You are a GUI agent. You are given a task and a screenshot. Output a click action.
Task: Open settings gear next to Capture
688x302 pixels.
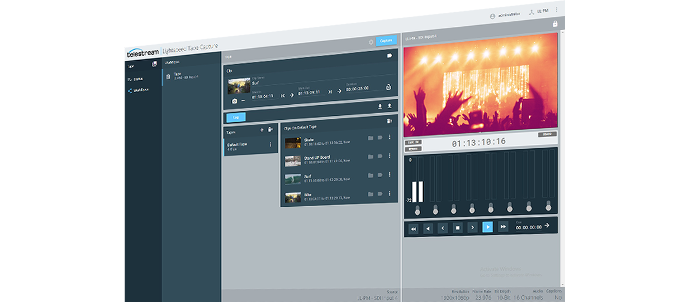click(x=371, y=42)
